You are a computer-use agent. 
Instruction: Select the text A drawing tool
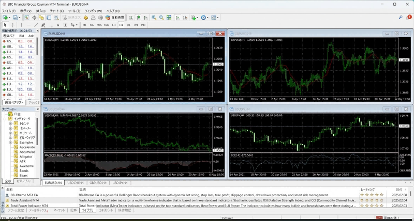(x=58, y=25)
